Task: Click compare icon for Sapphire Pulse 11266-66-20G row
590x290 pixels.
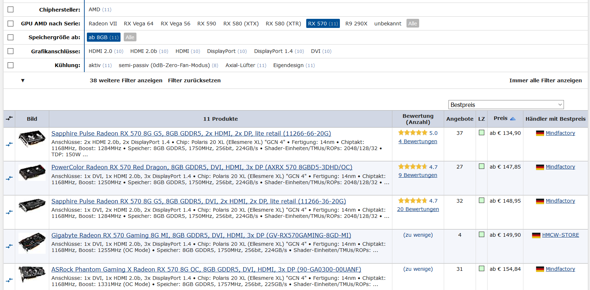Action: 9,144
